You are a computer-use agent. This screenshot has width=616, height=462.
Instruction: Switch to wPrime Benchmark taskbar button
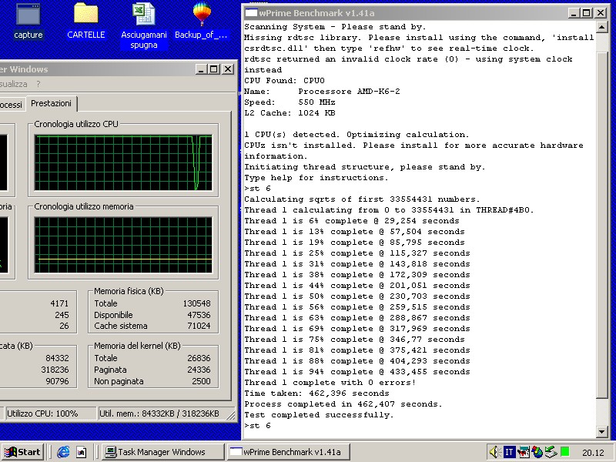(288, 452)
